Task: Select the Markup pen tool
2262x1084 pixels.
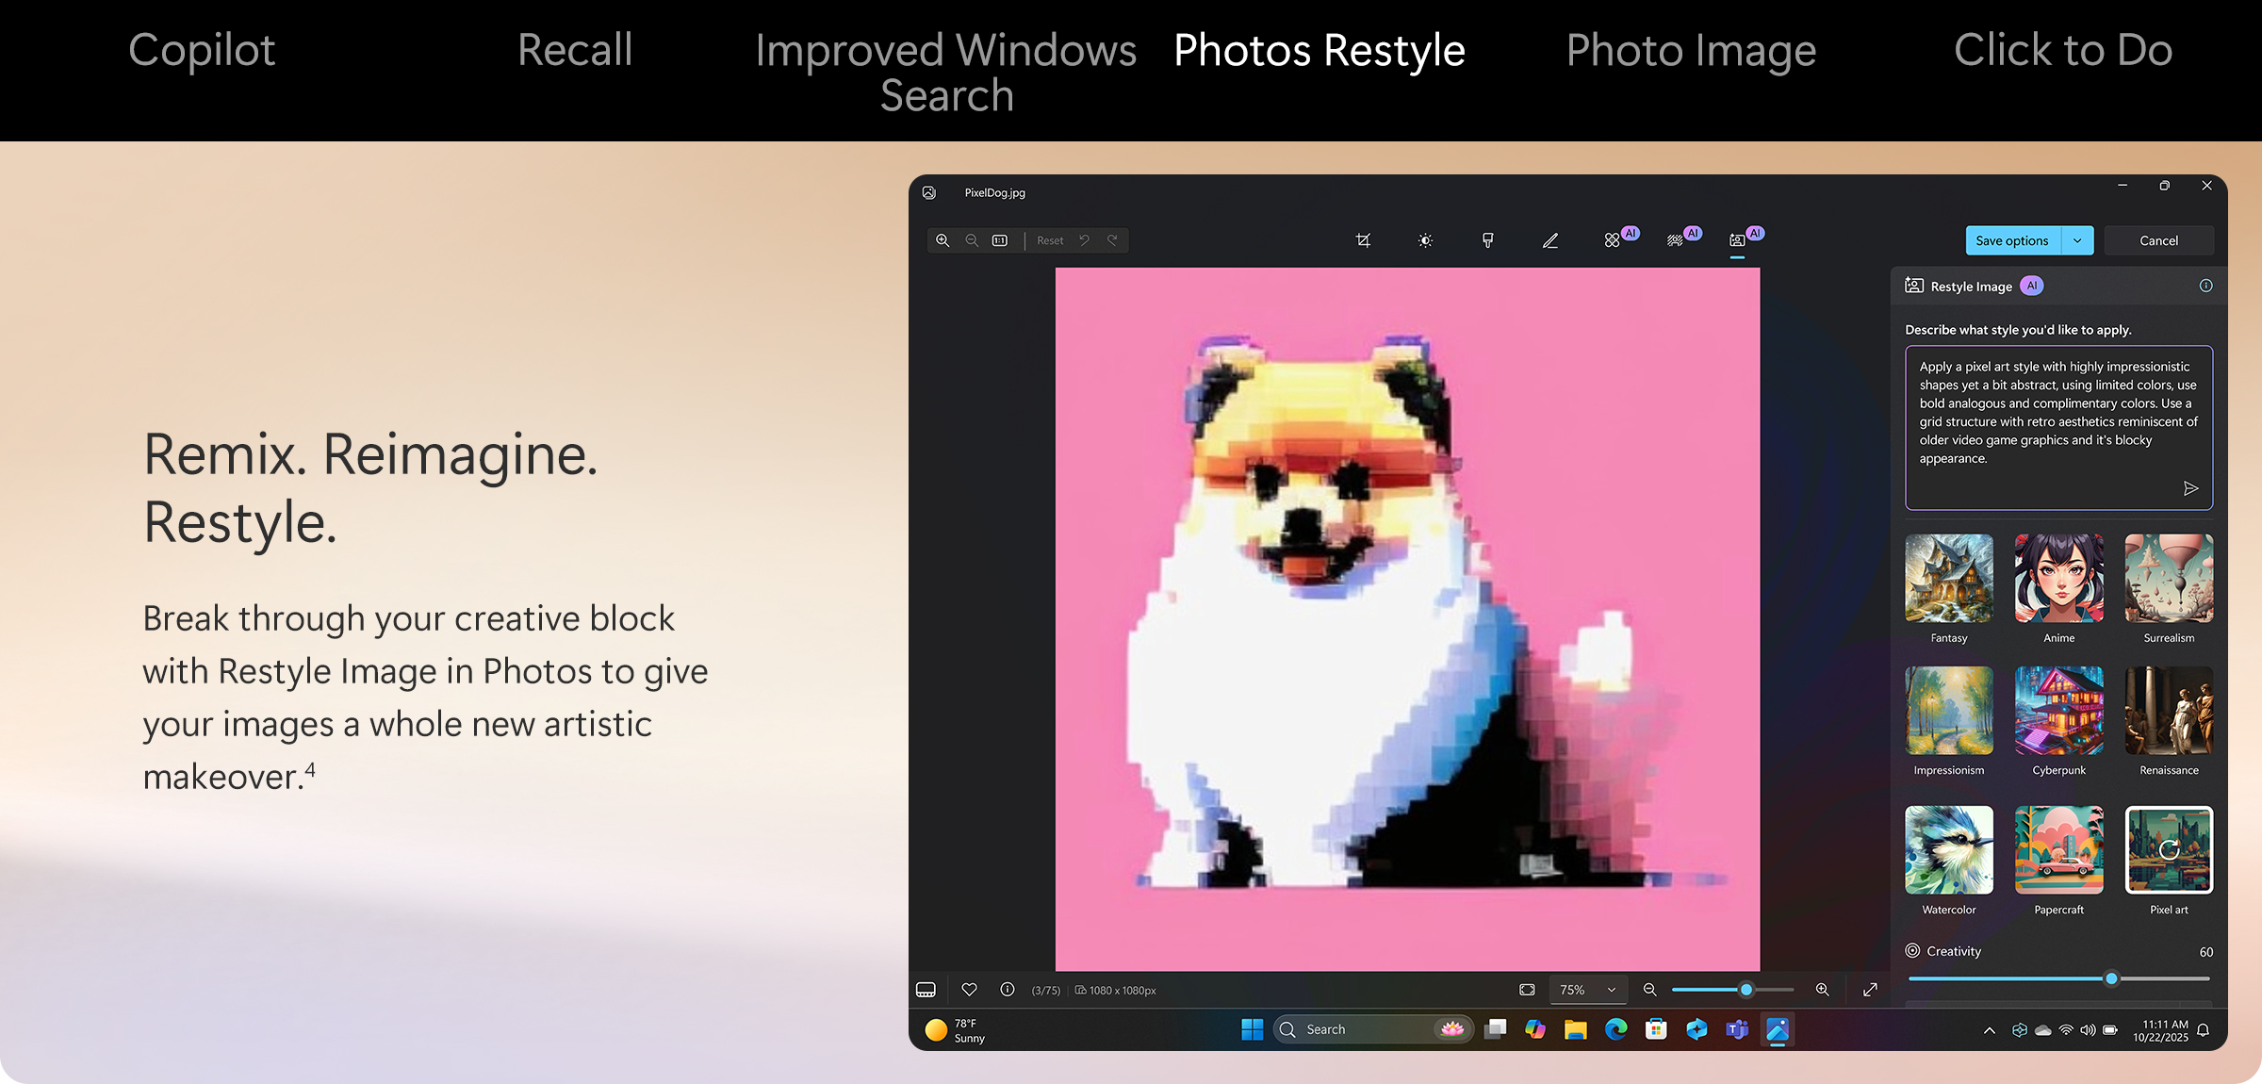Action: click(x=1549, y=240)
